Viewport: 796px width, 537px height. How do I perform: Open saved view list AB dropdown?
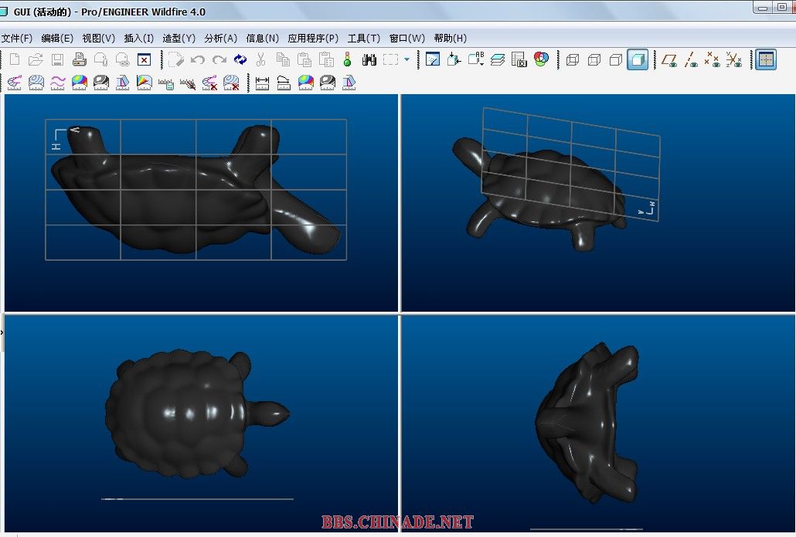tap(476, 59)
